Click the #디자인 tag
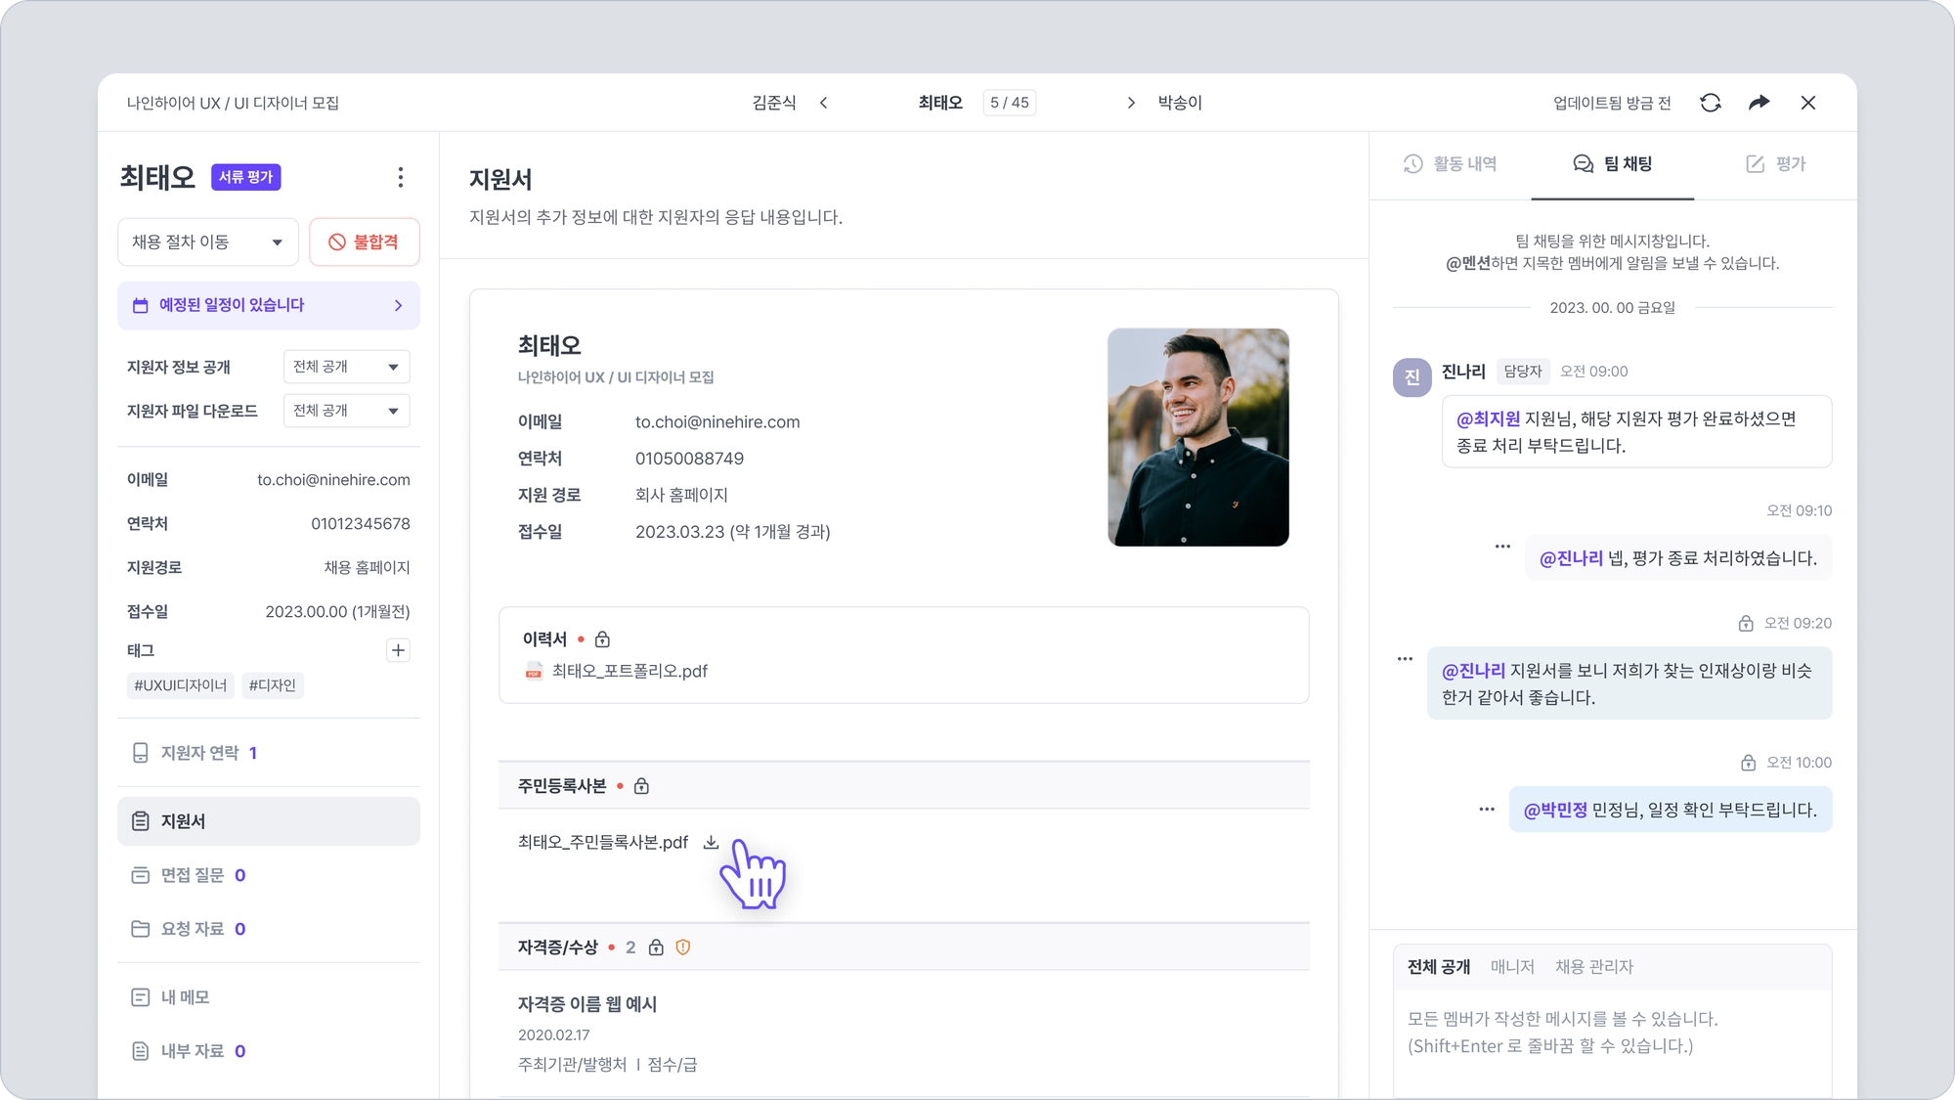The image size is (1955, 1100). [272, 685]
